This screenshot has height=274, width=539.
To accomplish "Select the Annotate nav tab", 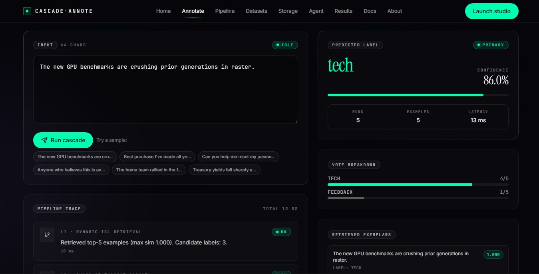I will click(193, 11).
